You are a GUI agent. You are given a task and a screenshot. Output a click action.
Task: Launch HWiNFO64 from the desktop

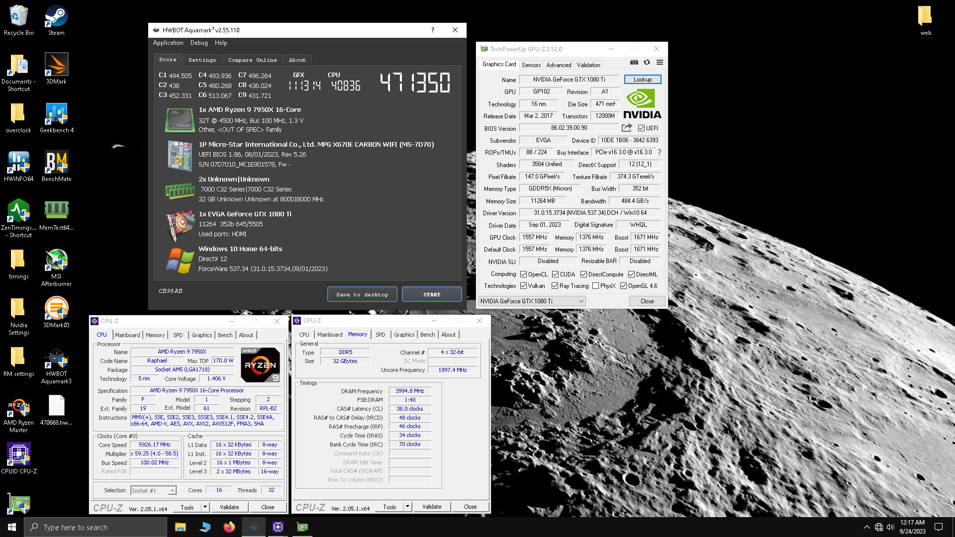tap(19, 166)
